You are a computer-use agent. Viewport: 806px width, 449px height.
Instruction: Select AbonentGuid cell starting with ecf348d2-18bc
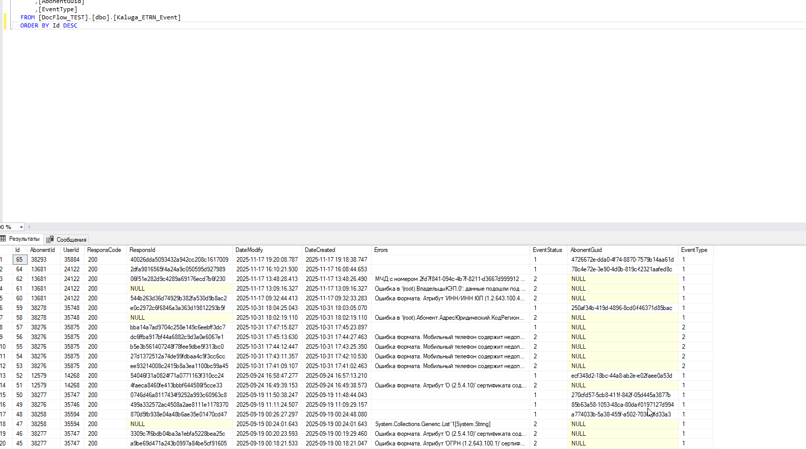click(623, 376)
